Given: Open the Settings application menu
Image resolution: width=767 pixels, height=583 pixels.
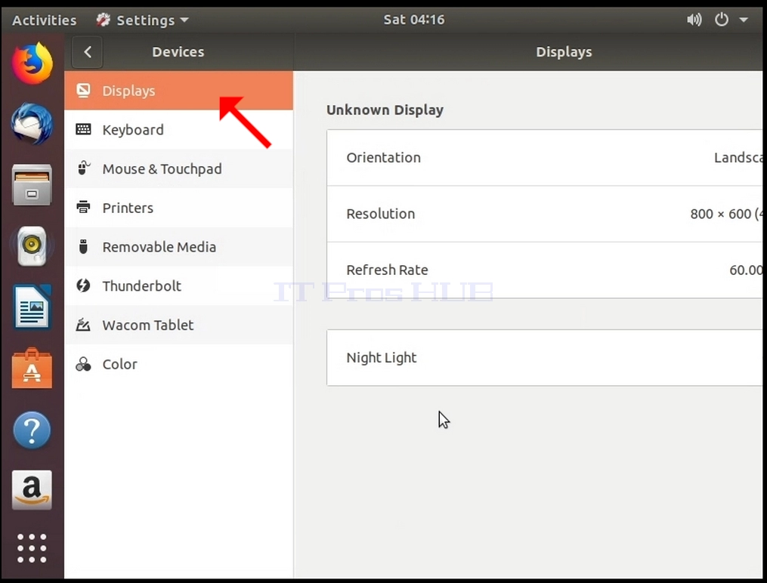Looking at the screenshot, I should pyautogui.click(x=142, y=20).
